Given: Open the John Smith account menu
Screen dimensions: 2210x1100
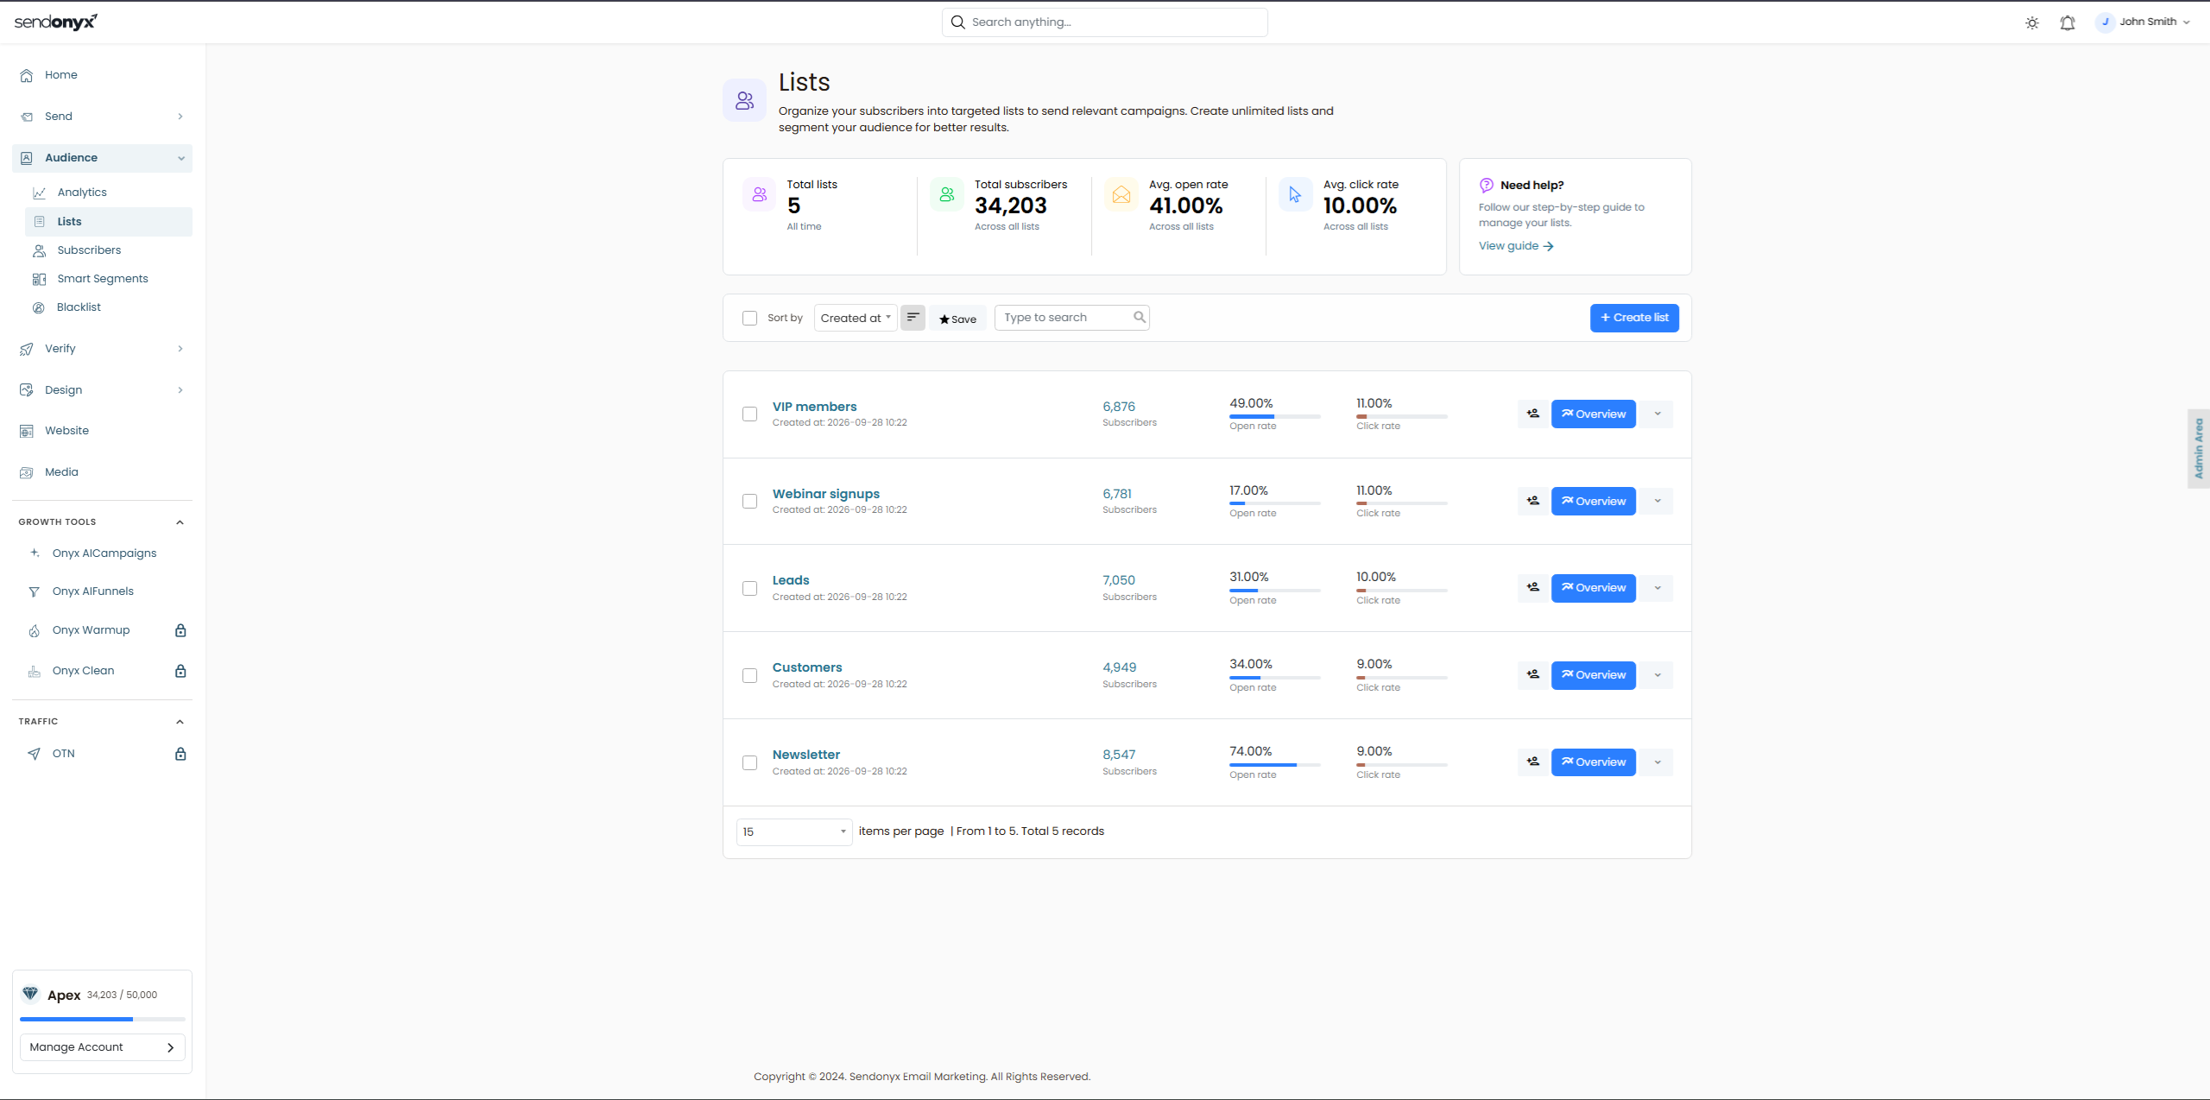Looking at the screenshot, I should (2144, 22).
